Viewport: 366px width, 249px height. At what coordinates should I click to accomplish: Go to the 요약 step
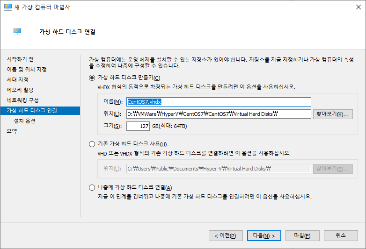coord(12,131)
